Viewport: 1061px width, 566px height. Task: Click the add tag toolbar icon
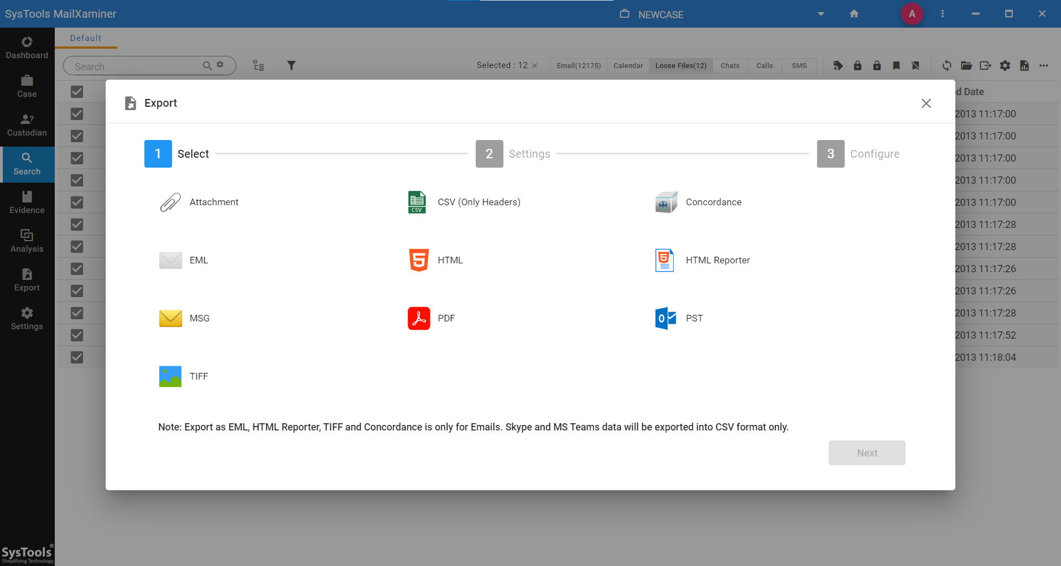tap(838, 66)
